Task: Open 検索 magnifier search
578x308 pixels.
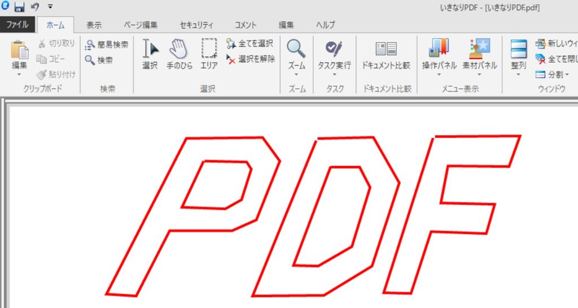Action: tap(99, 60)
